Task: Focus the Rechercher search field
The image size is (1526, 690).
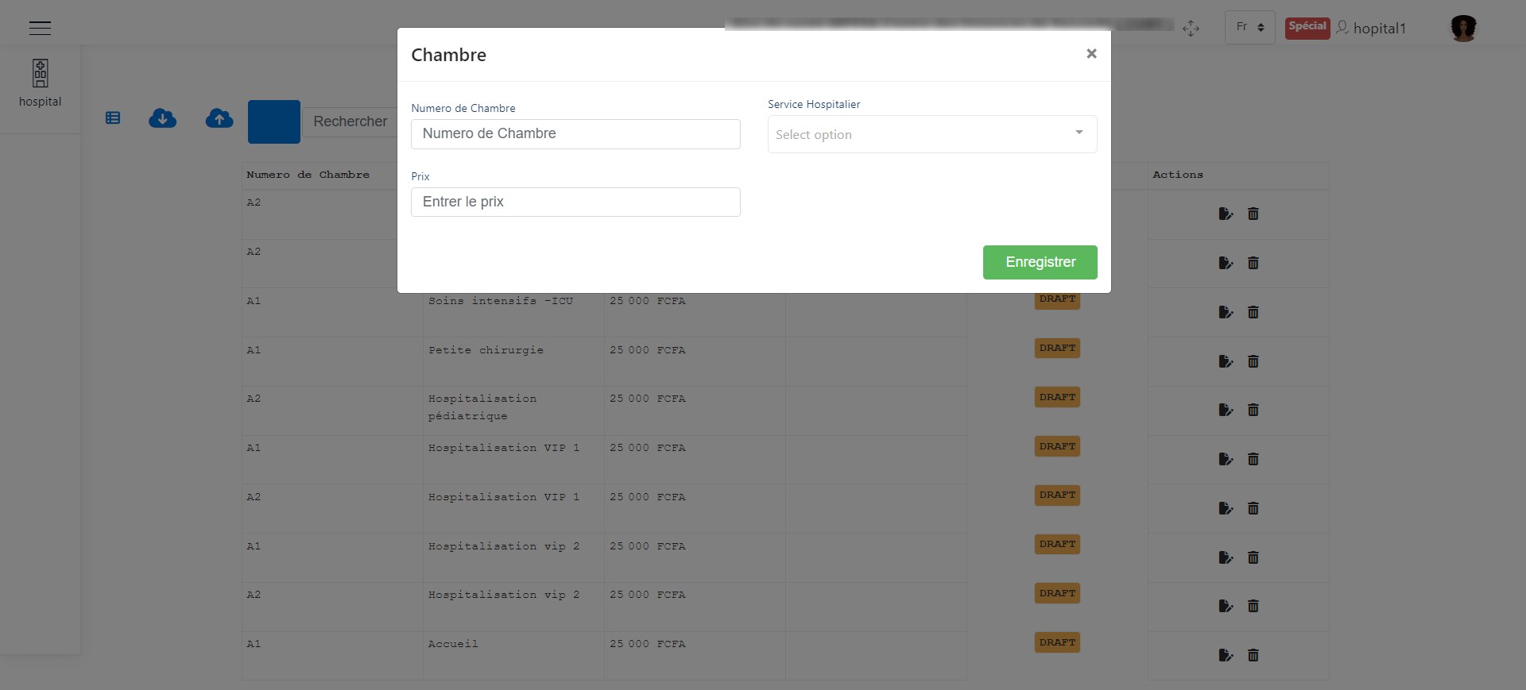Action: (x=350, y=121)
